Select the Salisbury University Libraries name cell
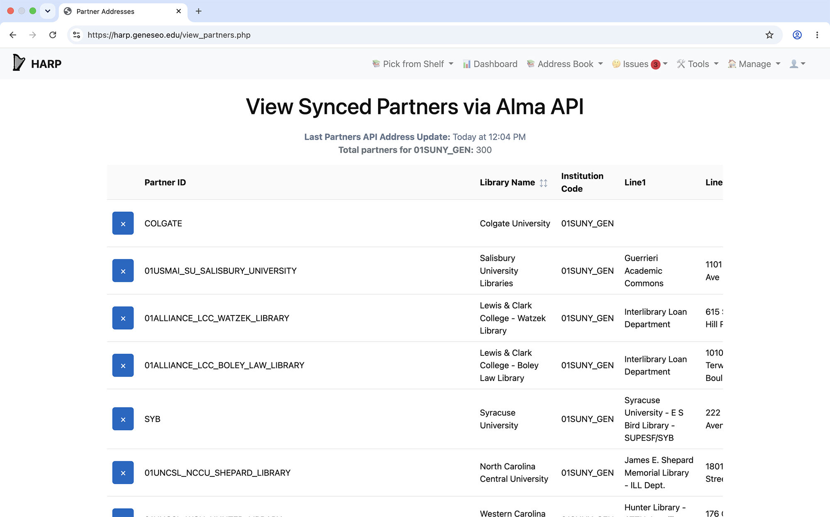The width and height of the screenshot is (830, 517). 499,271
